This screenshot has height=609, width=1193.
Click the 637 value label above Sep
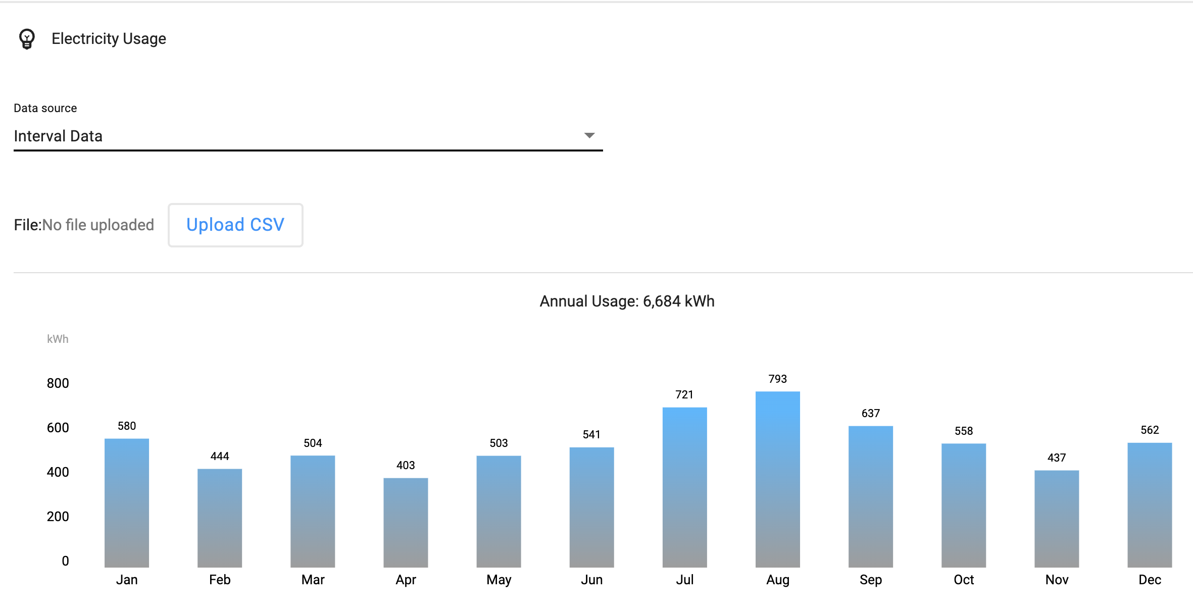coord(870,413)
